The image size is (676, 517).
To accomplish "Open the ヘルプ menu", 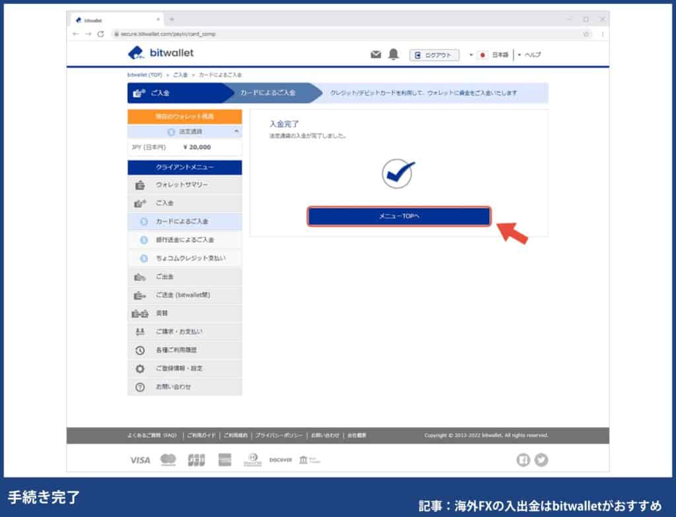I will tap(531, 55).
